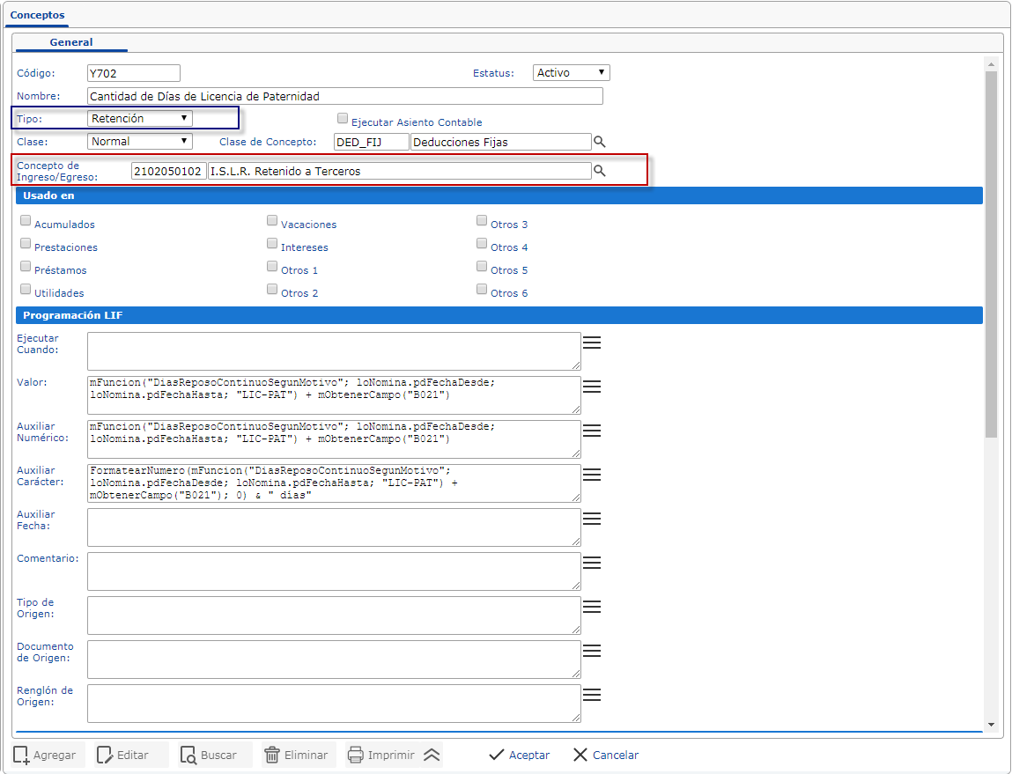This screenshot has height=774, width=1012.
Task: Click into the Nombre text field
Action: click(x=345, y=96)
